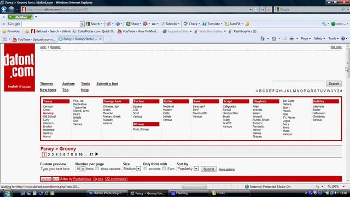
Task: Click the More options link
Action: 226,169
